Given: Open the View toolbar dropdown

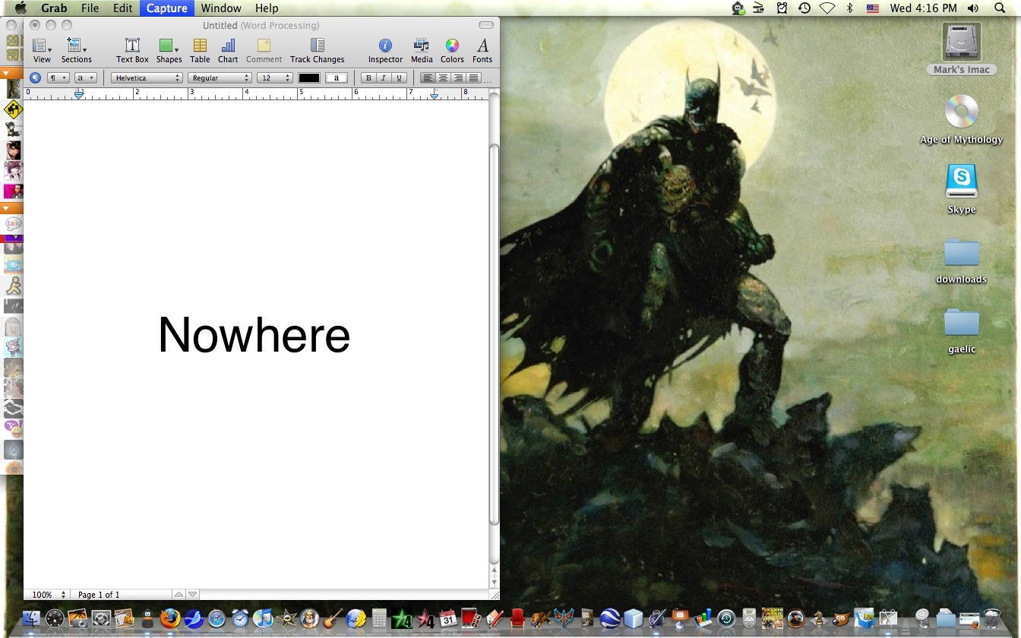Looking at the screenshot, I should 42,51.
